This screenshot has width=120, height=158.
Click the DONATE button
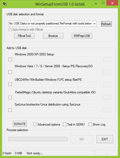[x=20, y=124]
